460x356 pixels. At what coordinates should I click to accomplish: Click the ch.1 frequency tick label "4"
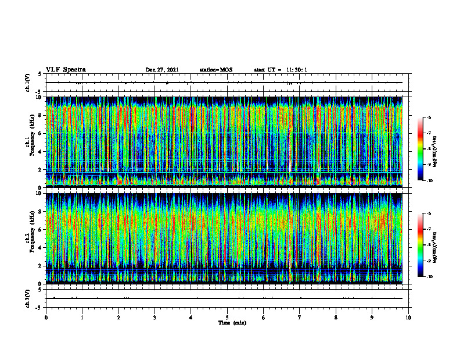[40, 152]
